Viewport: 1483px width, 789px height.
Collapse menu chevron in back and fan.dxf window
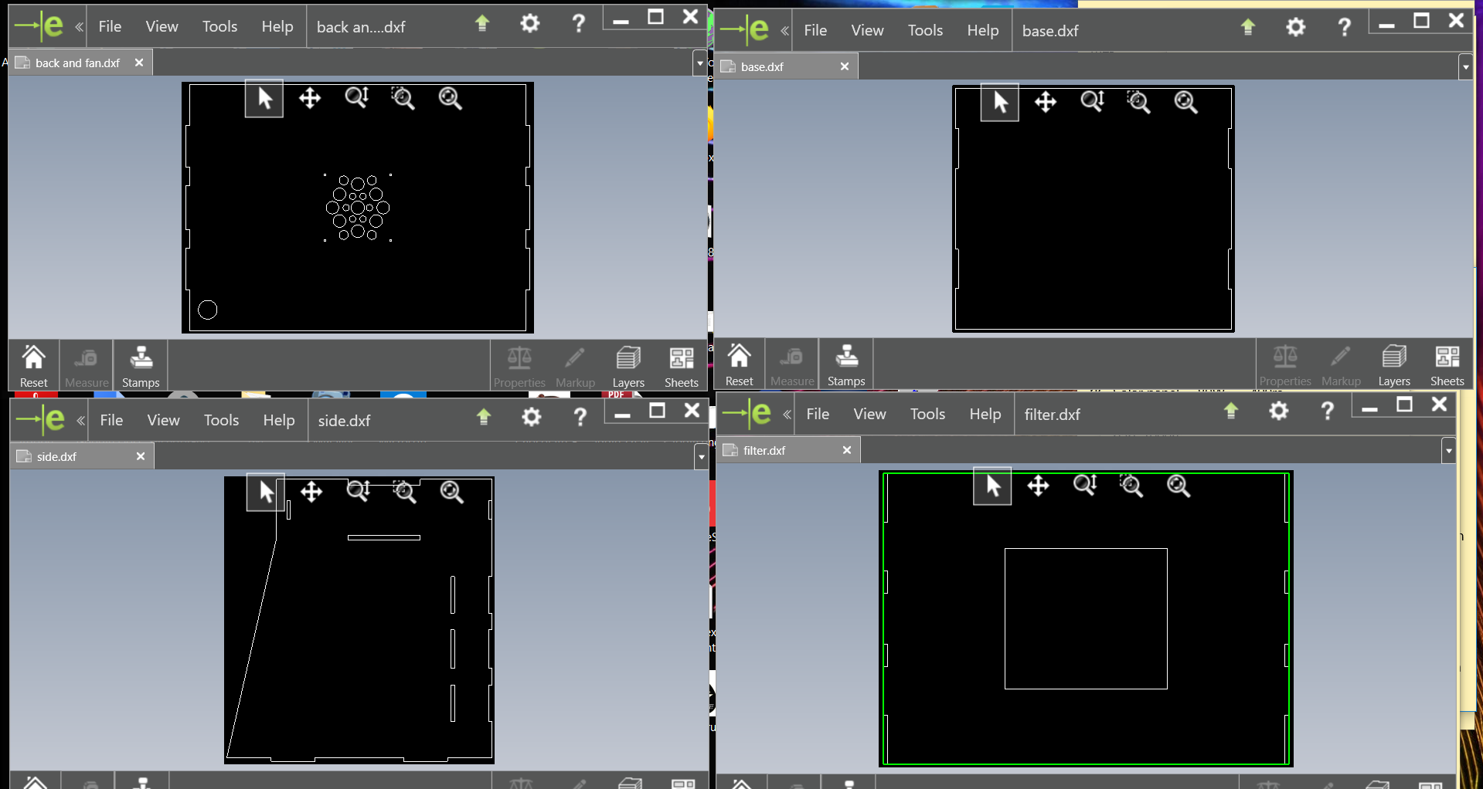tap(80, 27)
